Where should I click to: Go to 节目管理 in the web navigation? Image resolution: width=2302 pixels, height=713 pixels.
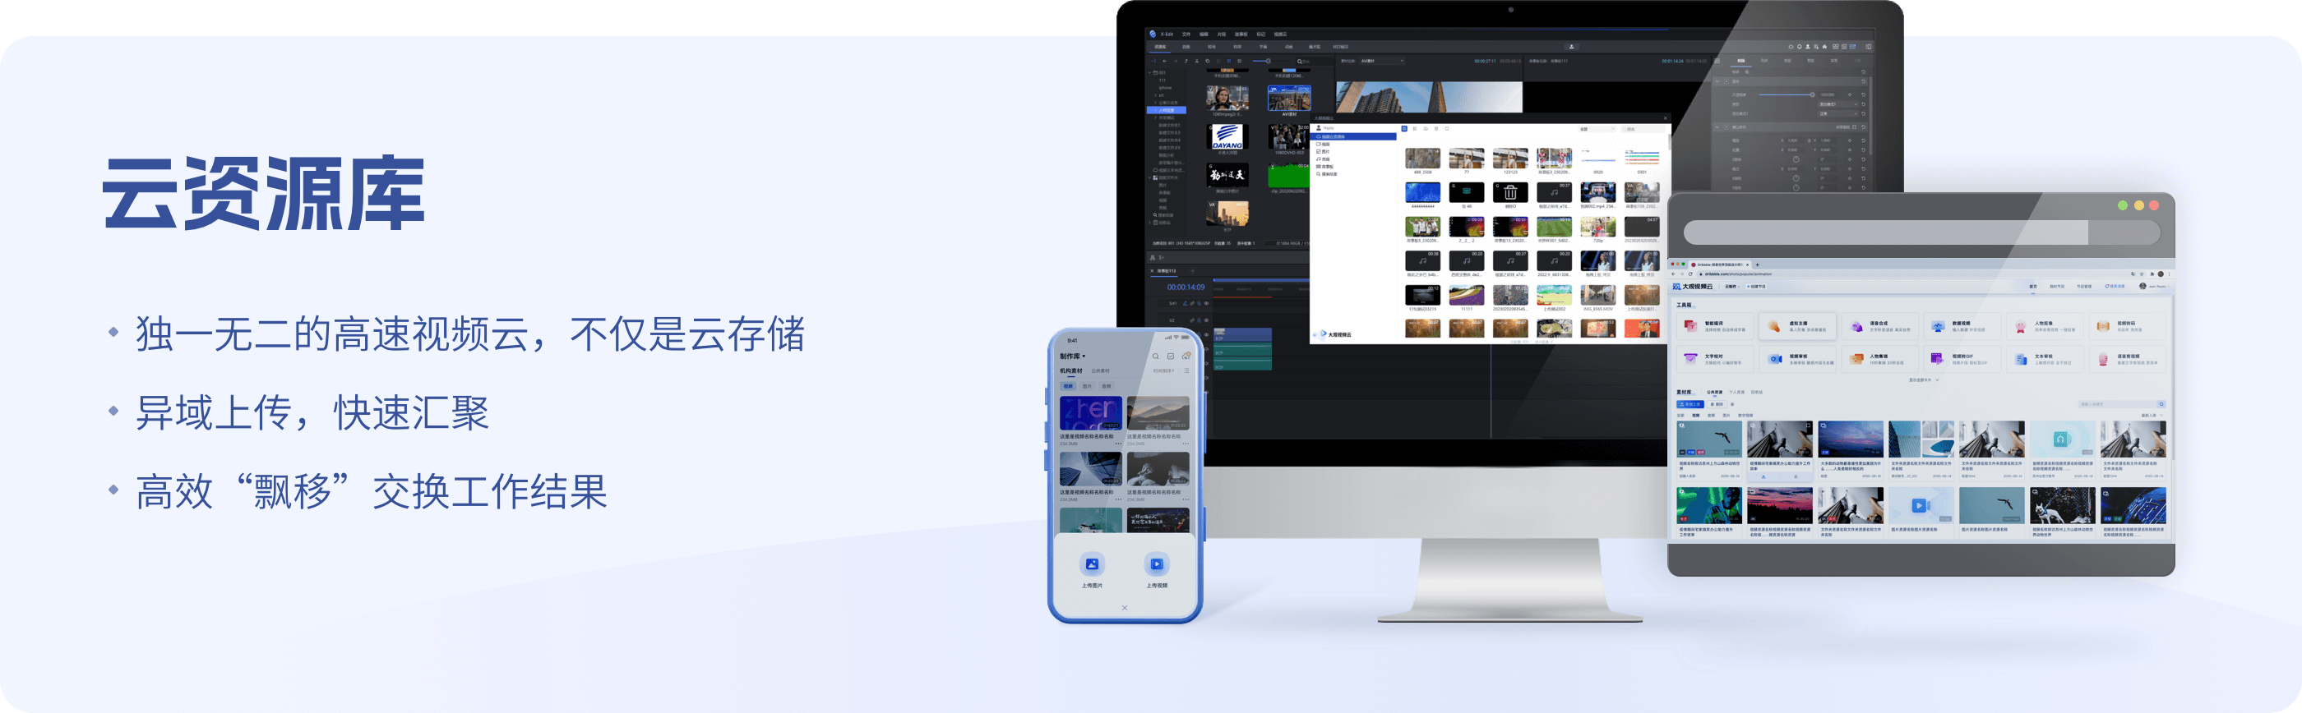2084,287
